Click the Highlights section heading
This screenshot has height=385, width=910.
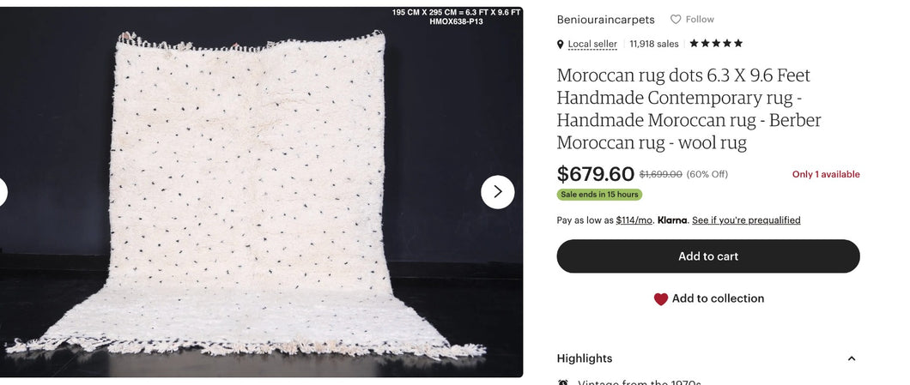pos(585,358)
